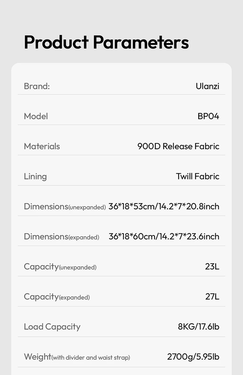This screenshot has width=243, height=375.
Task: Select the 23L capacity value
Action: 212,267
